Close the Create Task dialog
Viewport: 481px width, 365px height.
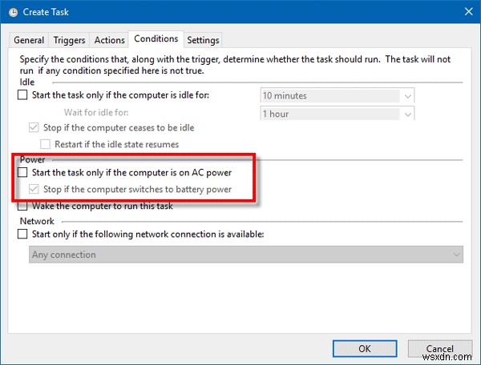tap(468, 12)
